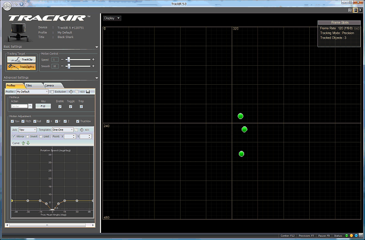
Task: Decrease Smooth with the minus icon
Action: [62, 66]
